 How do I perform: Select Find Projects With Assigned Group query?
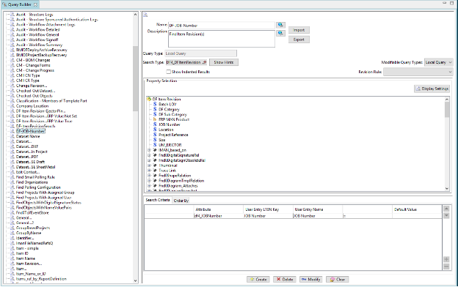(45, 193)
